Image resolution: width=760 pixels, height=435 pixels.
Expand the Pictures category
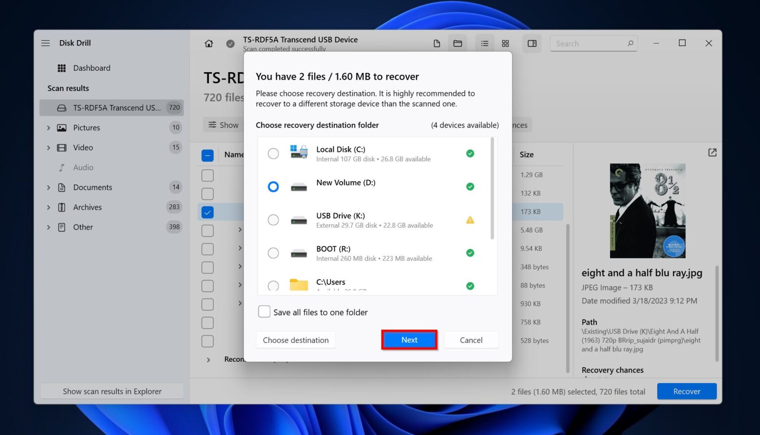click(48, 127)
